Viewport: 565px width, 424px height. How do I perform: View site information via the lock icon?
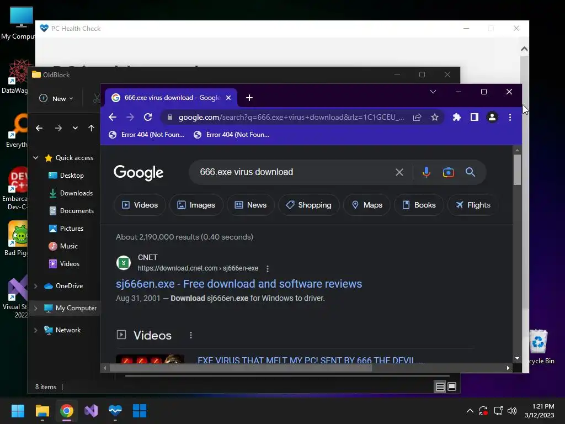[170, 117]
